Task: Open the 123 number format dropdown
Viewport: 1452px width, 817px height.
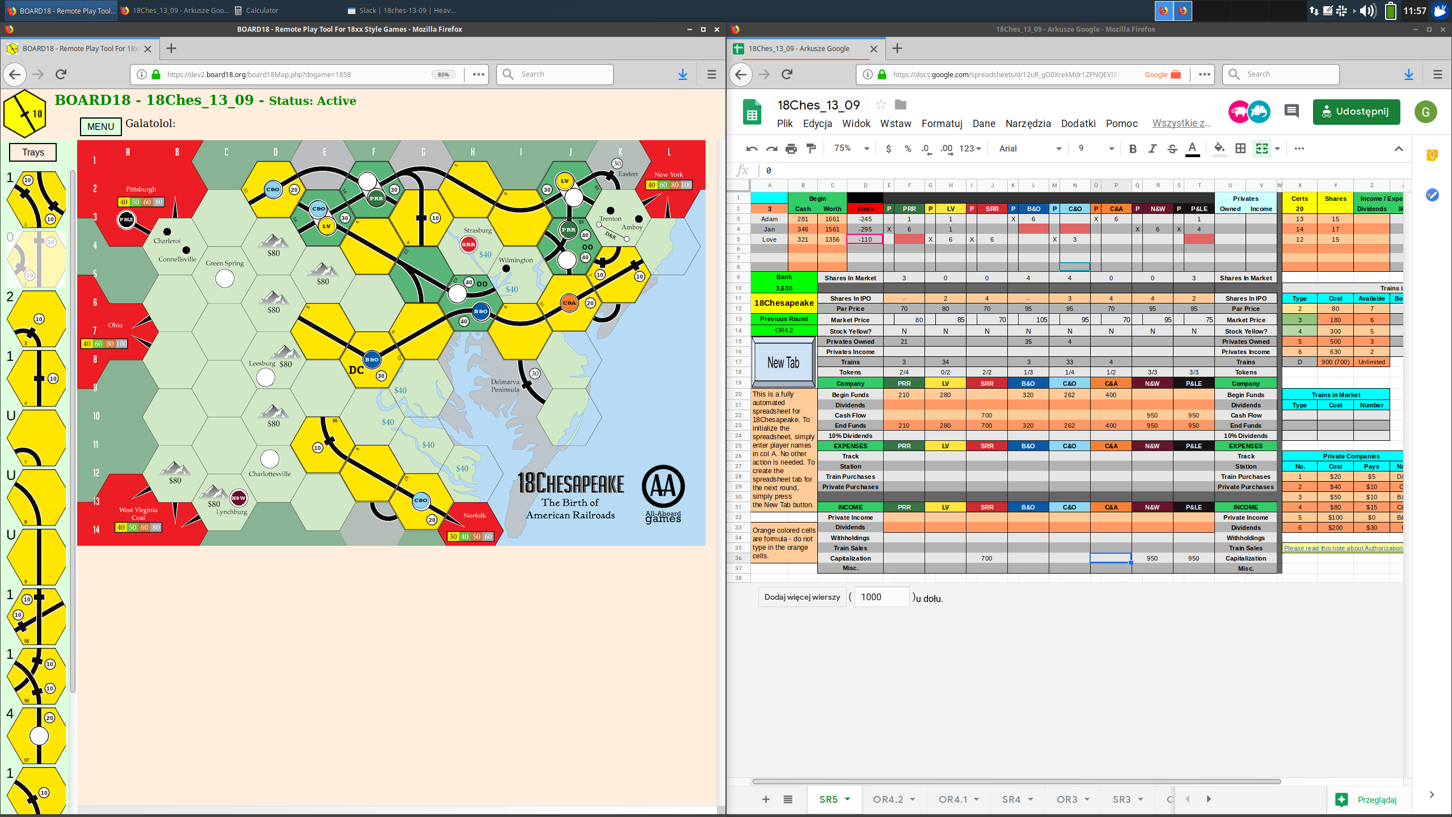Action: pyautogui.click(x=970, y=149)
